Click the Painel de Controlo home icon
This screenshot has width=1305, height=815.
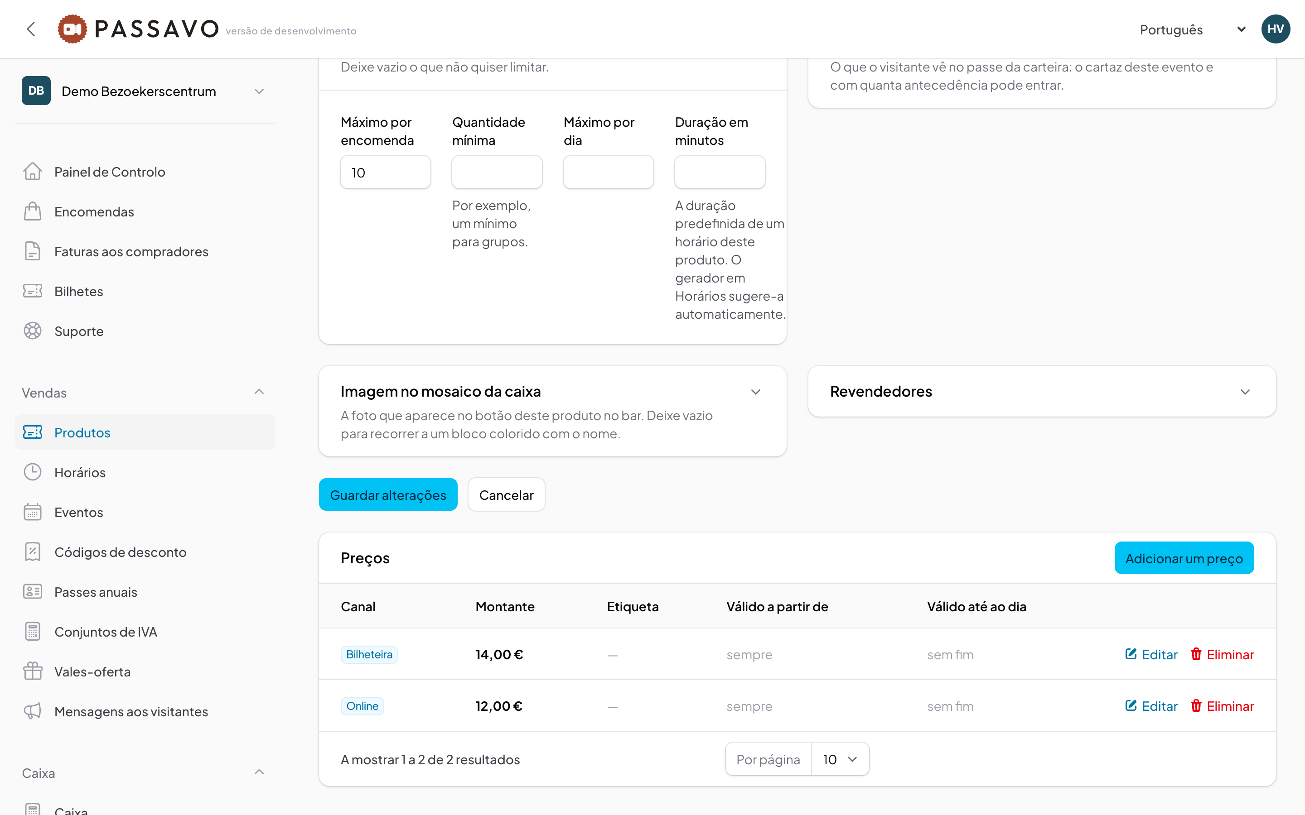click(x=33, y=172)
